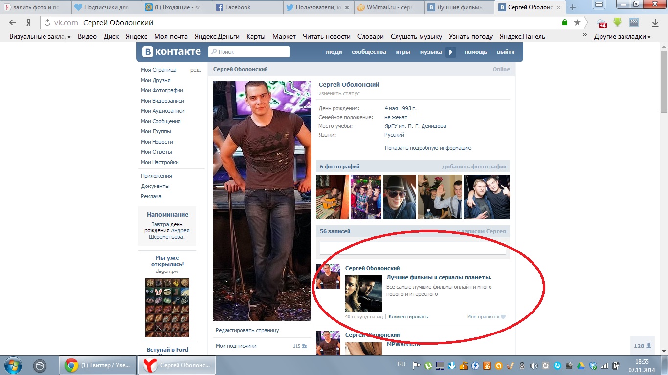The width and height of the screenshot is (668, 375).
Task: Click the люди header link
Action: (x=334, y=52)
